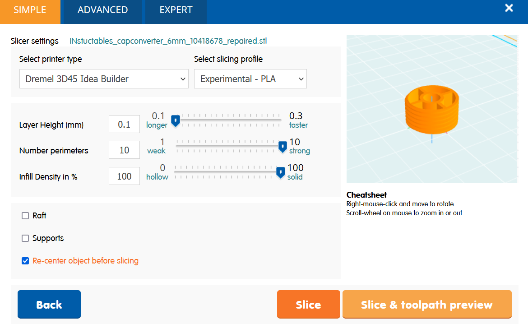This screenshot has width=528, height=333.
Task: Click the Infill Density slider handle
Action: [x=281, y=172]
